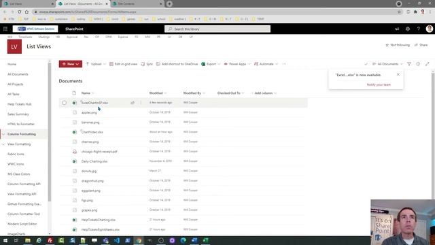Click the file type column header icon
This screenshot has width=435, height=245.
[74, 93]
